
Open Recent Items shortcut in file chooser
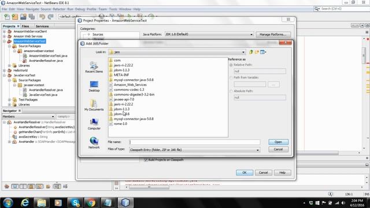94,67
